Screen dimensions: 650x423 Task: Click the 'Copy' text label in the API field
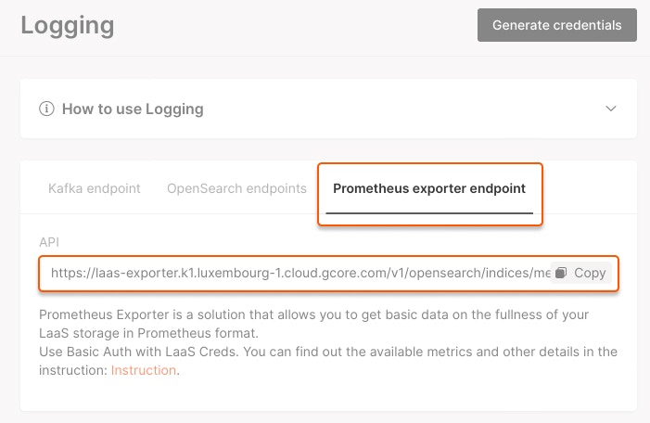point(590,273)
